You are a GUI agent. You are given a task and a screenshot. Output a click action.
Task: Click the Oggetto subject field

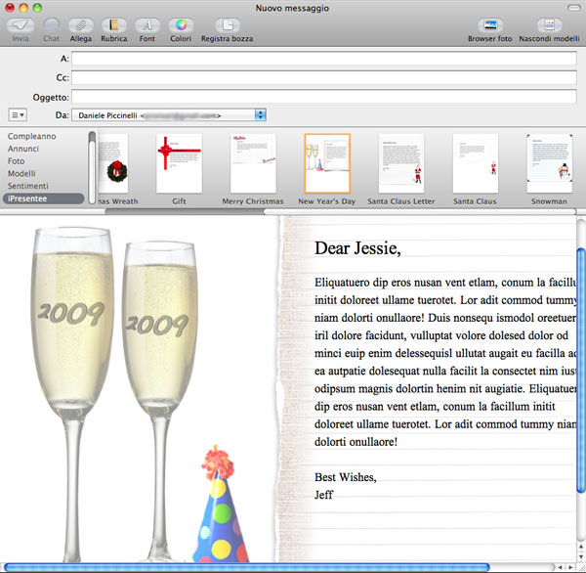pyautogui.click(x=324, y=97)
